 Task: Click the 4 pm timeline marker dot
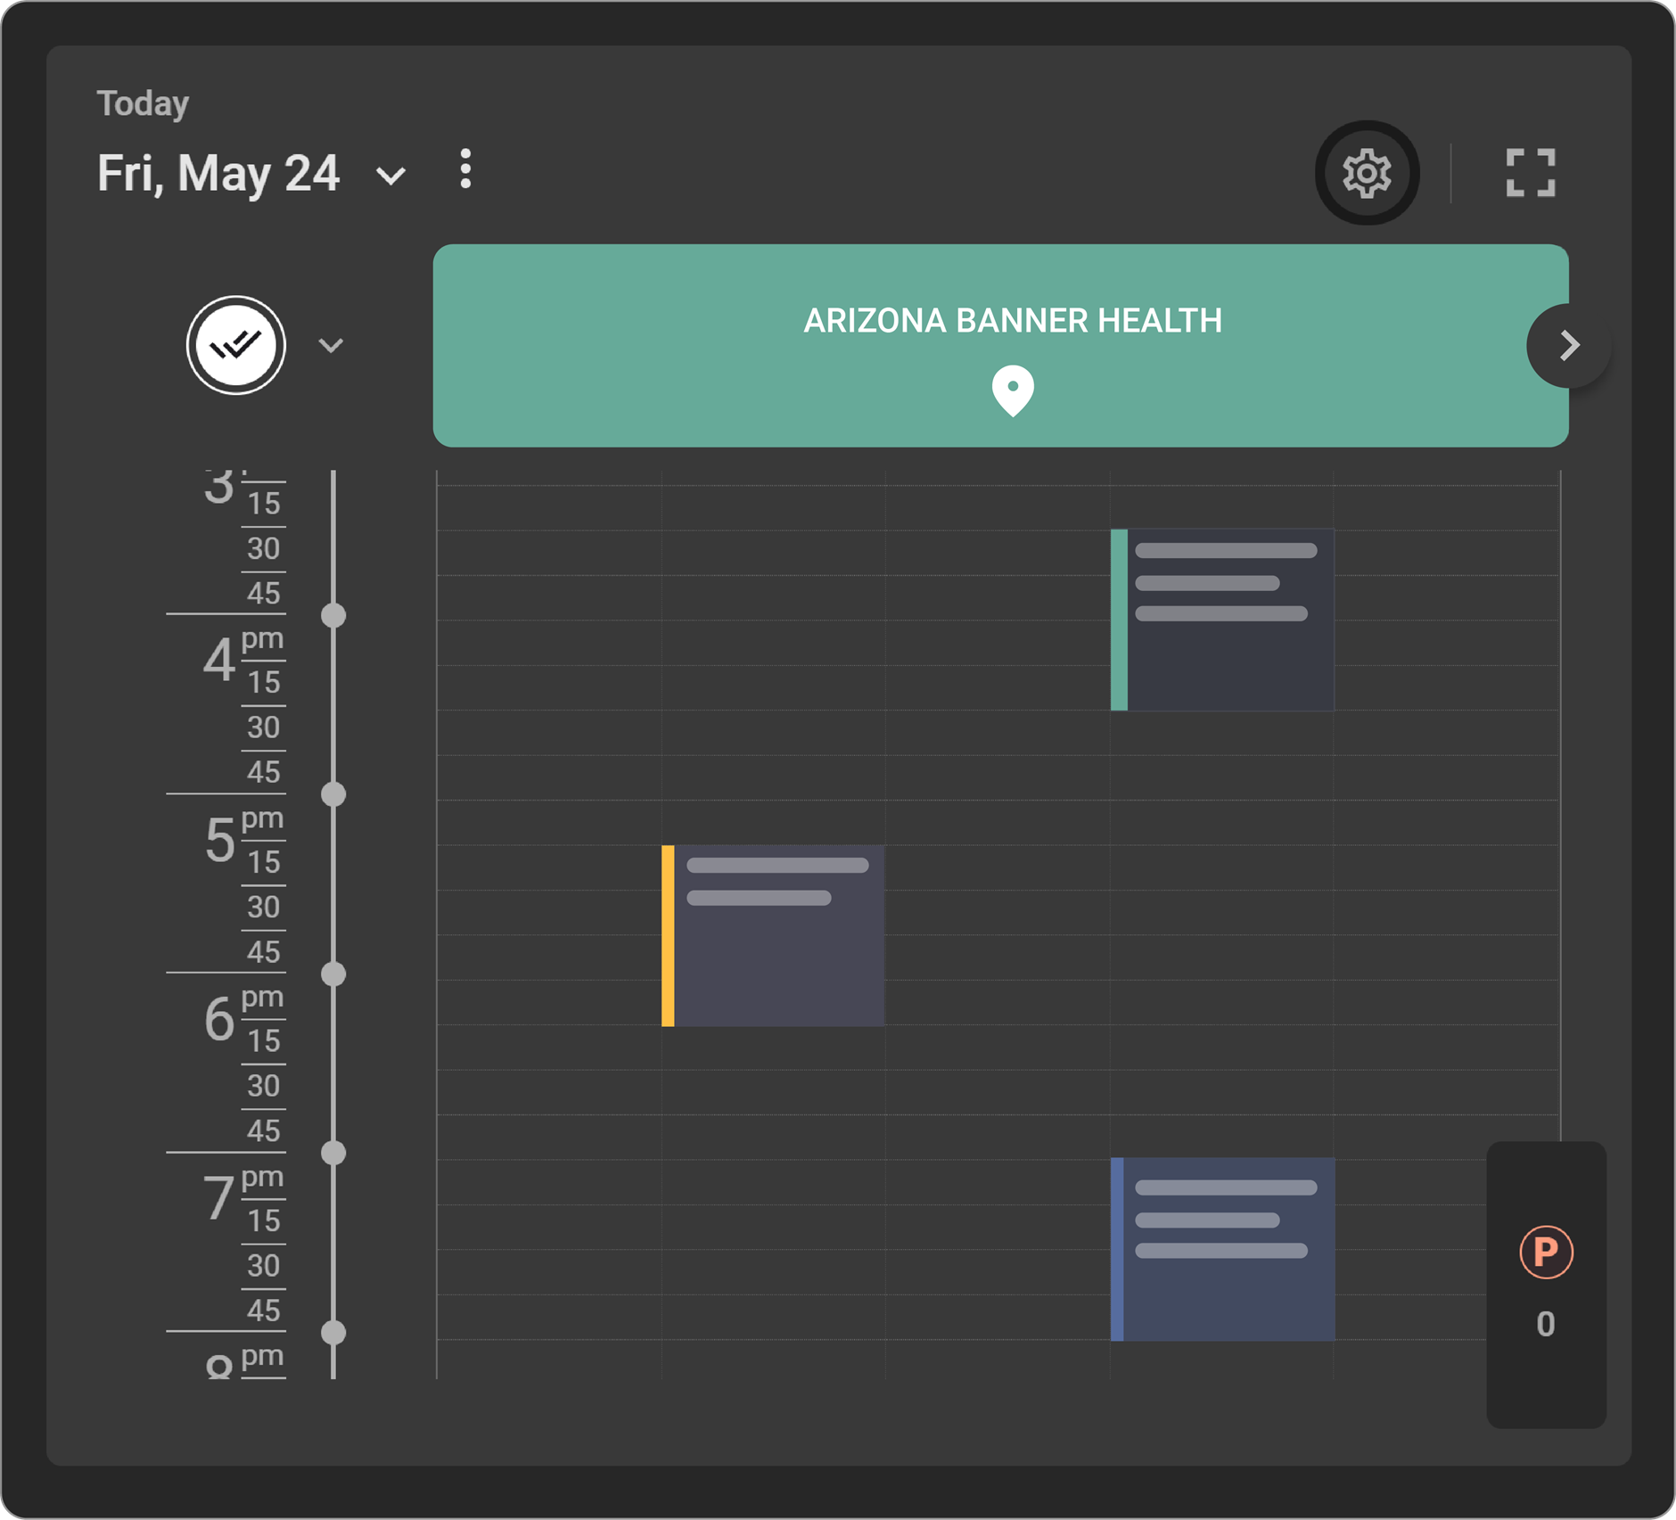[333, 615]
